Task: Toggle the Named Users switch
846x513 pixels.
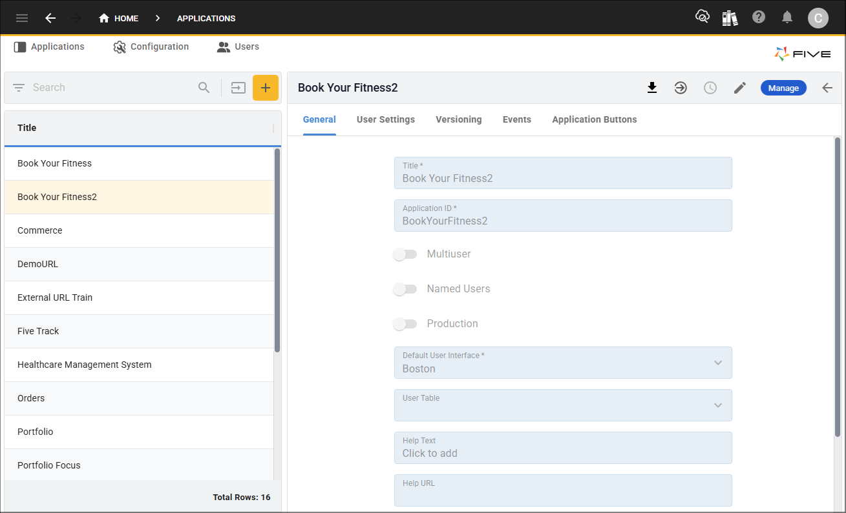Action: tap(405, 289)
